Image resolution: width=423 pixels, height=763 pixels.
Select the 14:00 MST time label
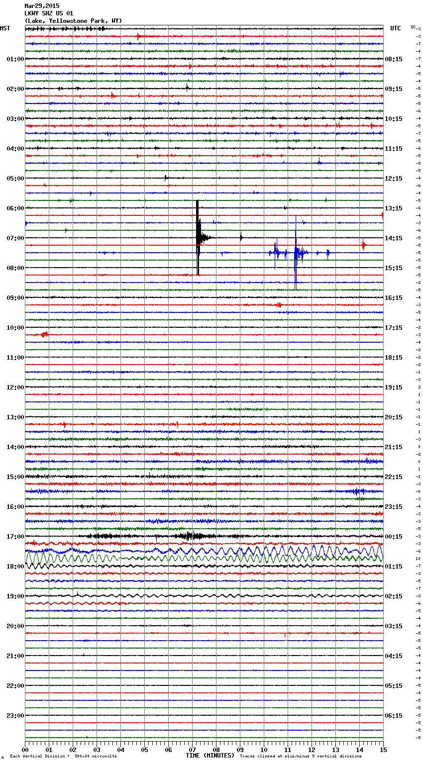pos(15,447)
